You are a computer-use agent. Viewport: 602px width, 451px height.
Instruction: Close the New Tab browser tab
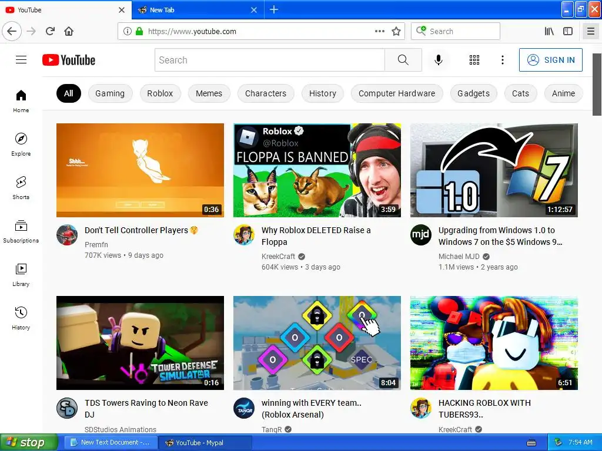254,9
